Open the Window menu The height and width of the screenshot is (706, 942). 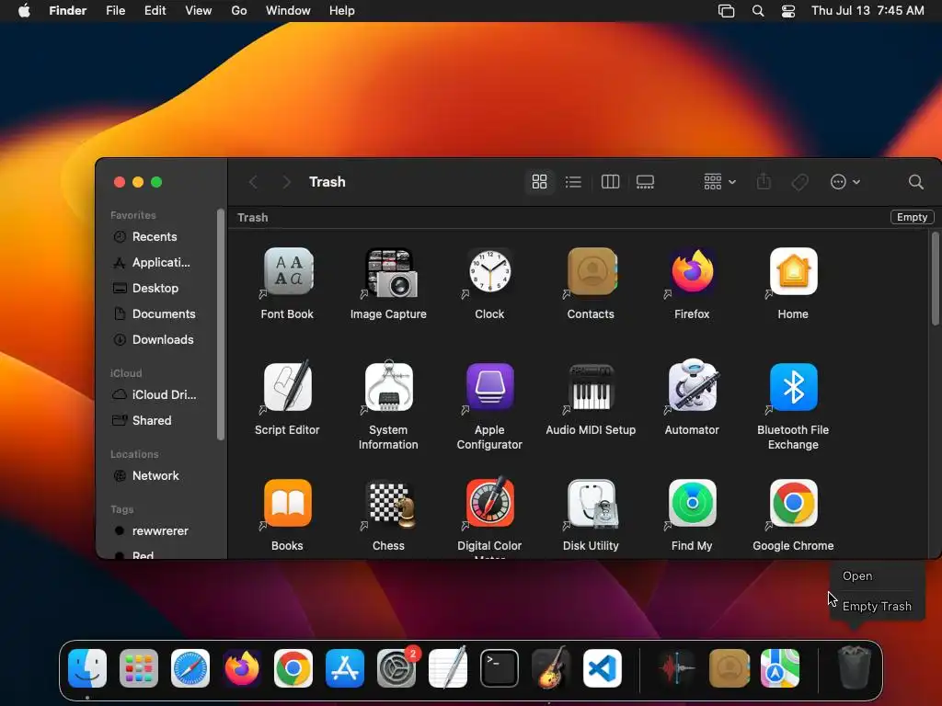pos(288,11)
